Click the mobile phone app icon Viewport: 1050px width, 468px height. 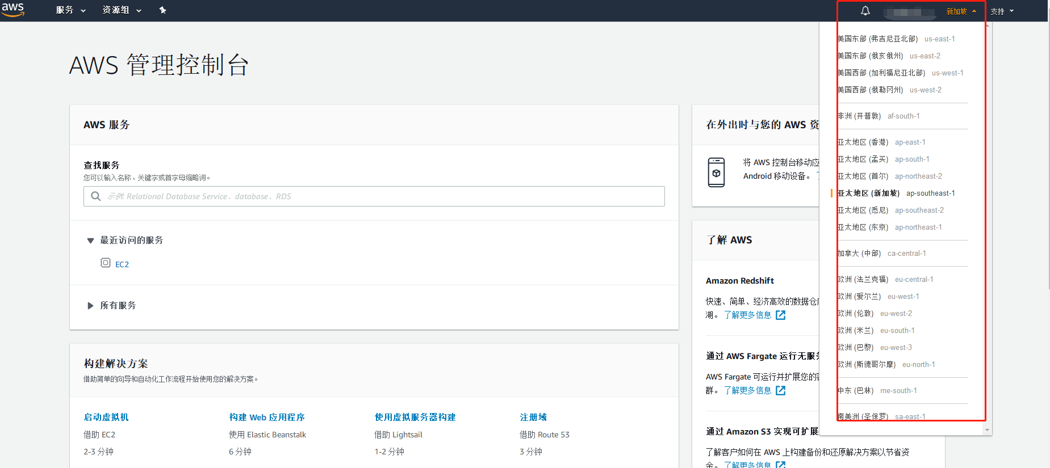716,172
